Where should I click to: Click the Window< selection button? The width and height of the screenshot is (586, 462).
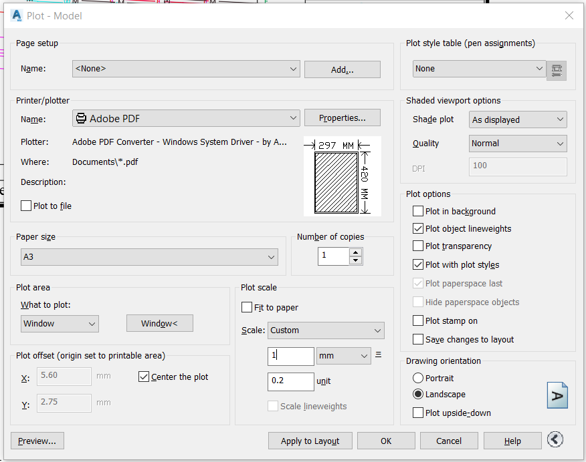click(x=160, y=323)
